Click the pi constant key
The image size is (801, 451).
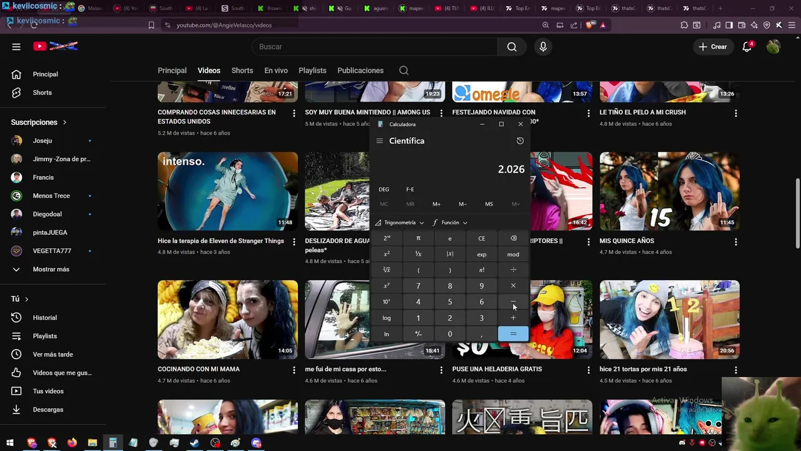(418, 238)
